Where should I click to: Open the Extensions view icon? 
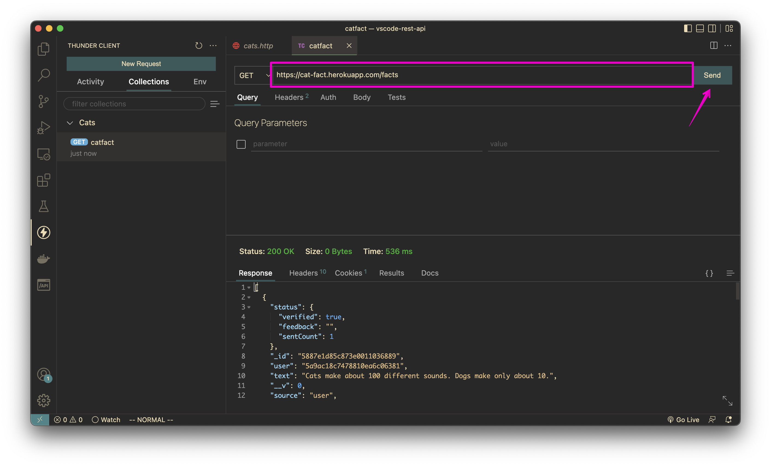pyautogui.click(x=43, y=180)
